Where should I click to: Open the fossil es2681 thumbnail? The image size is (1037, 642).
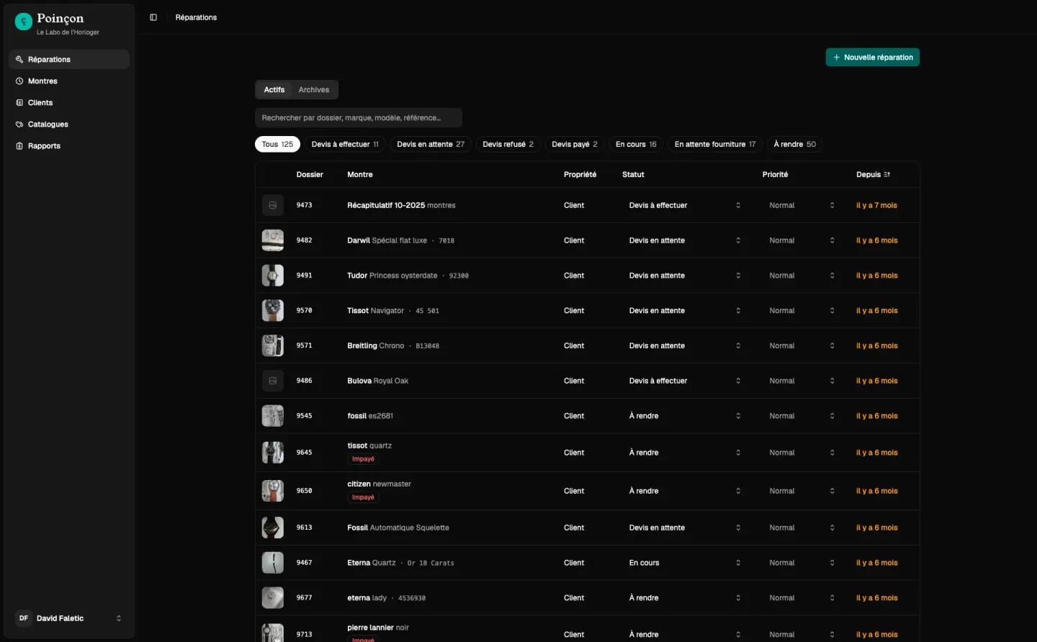pos(273,416)
